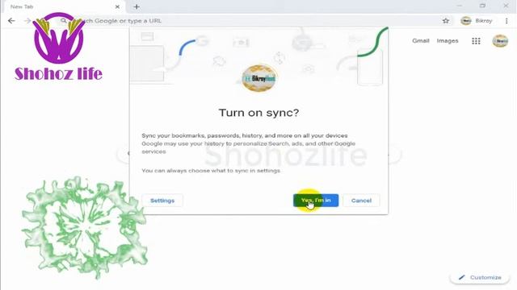Minimize the Chrome window
The height and width of the screenshot is (290, 517).
460,6
